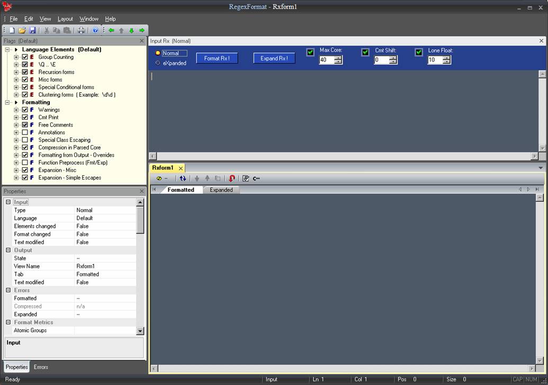Image resolution: width=548 pixels, height=385 pixels.
Task: Click the blue swap arrows icon
Action: (x=183, y=178)
